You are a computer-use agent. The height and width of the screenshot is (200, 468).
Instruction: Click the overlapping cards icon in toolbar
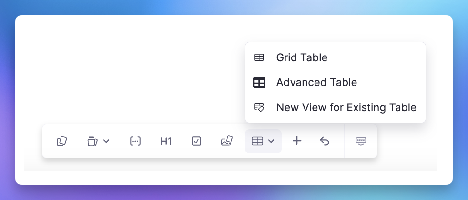[x=62, y=141]
